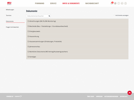Open the Datenschutz footer link
Image resolution: width=134 pixels, height=100 pixels.
pyautogui.click(x=124, y=96)
